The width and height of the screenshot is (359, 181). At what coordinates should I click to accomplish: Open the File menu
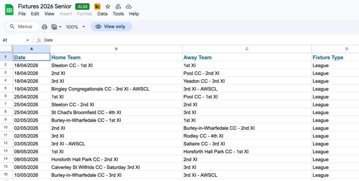(x=22, y=14)
